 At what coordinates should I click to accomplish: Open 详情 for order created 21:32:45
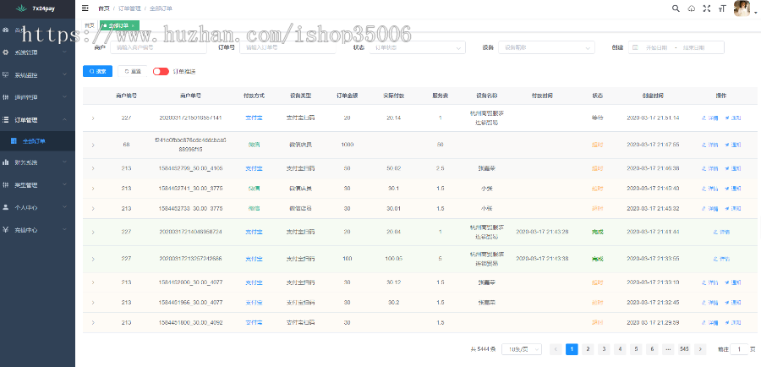[710, 303]
